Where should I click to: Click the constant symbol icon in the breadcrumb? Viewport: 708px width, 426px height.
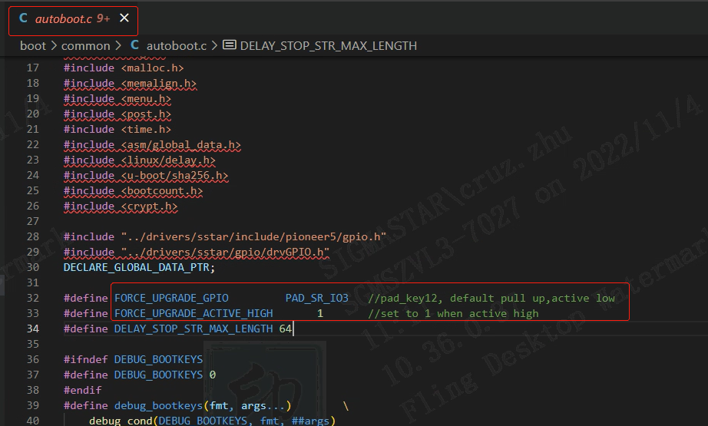229,45
